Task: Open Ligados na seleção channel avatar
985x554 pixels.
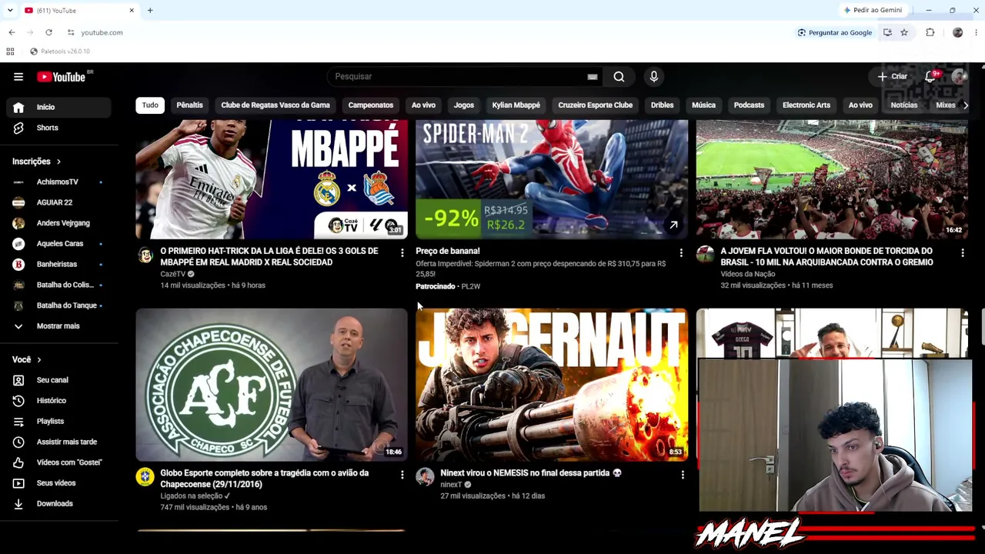Action: click(x=145, y=477)
